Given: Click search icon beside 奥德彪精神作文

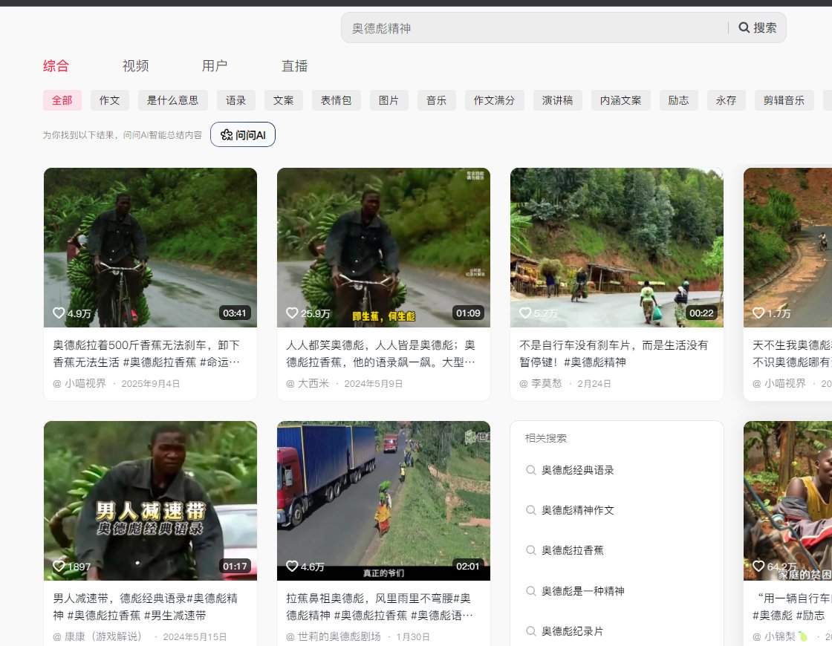Looking at the screenshot, I should (530, 510).
